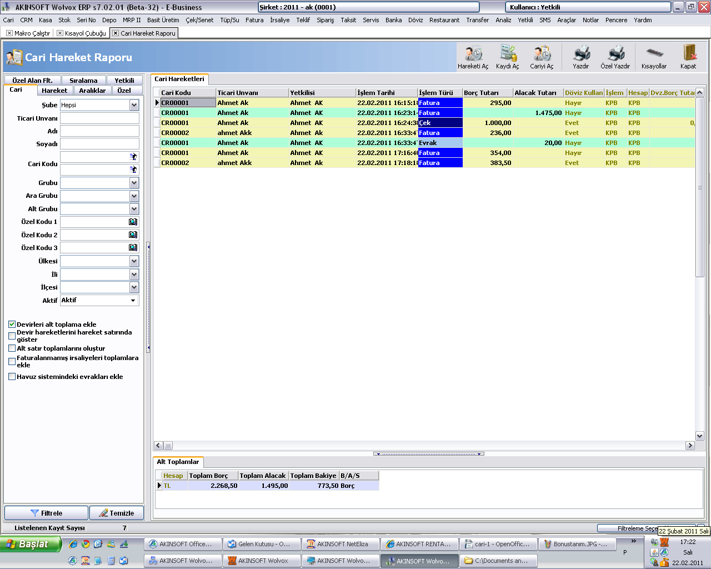The width and height of the screenshot is (711, 569).
Task: Expand the İlçesi dropdown
Action: pos(134,287)
